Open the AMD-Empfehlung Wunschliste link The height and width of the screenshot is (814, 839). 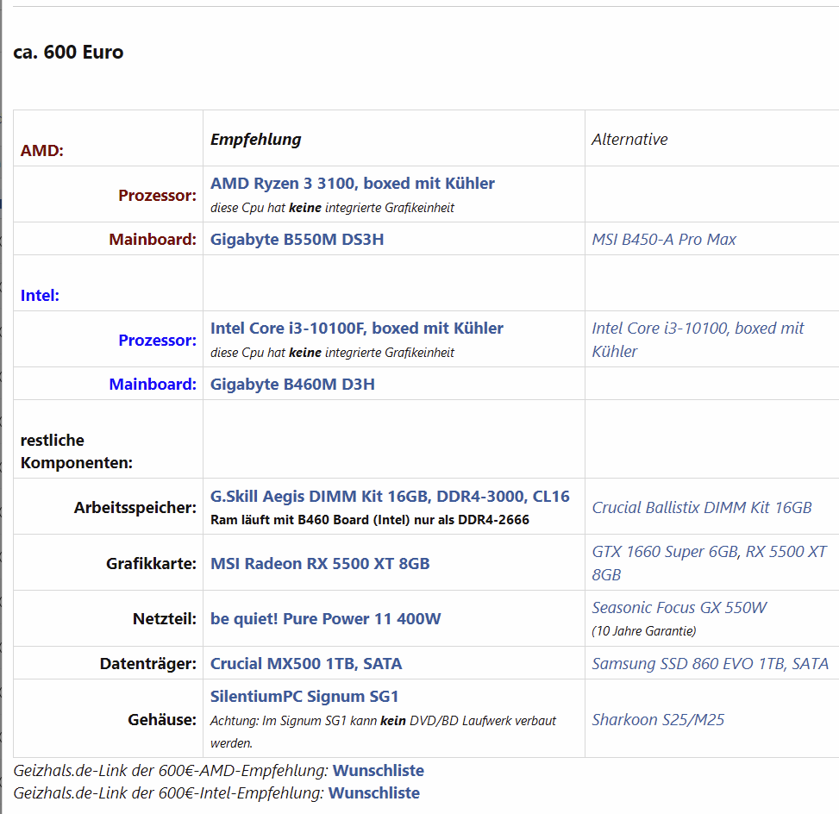coord(379,771)
